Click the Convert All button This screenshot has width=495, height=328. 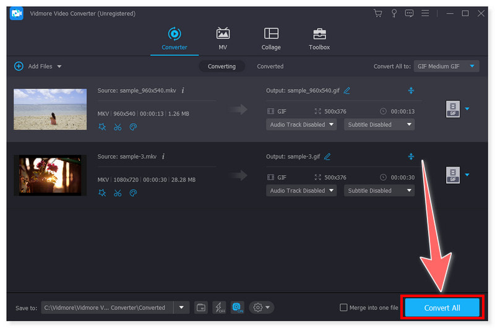tap(442, 308)
